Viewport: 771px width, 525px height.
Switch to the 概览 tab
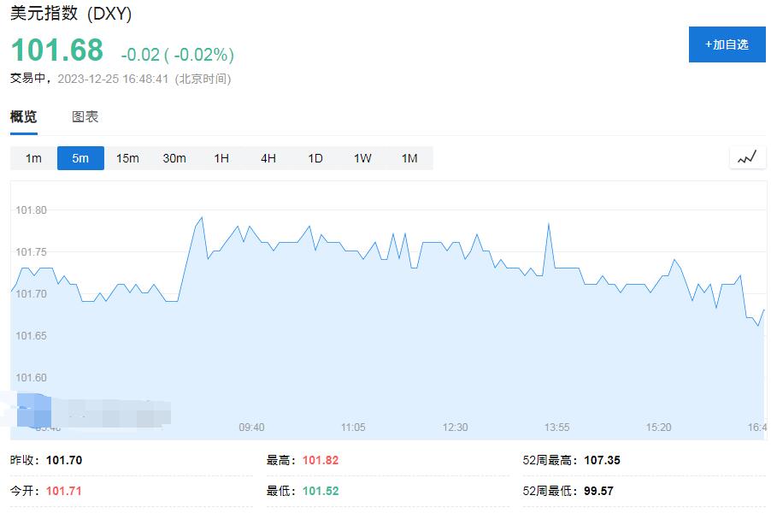pyautogui.click(x=24, y=116)
